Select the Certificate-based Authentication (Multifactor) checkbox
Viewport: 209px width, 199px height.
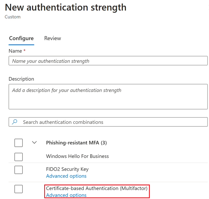(x=18, y=189)
